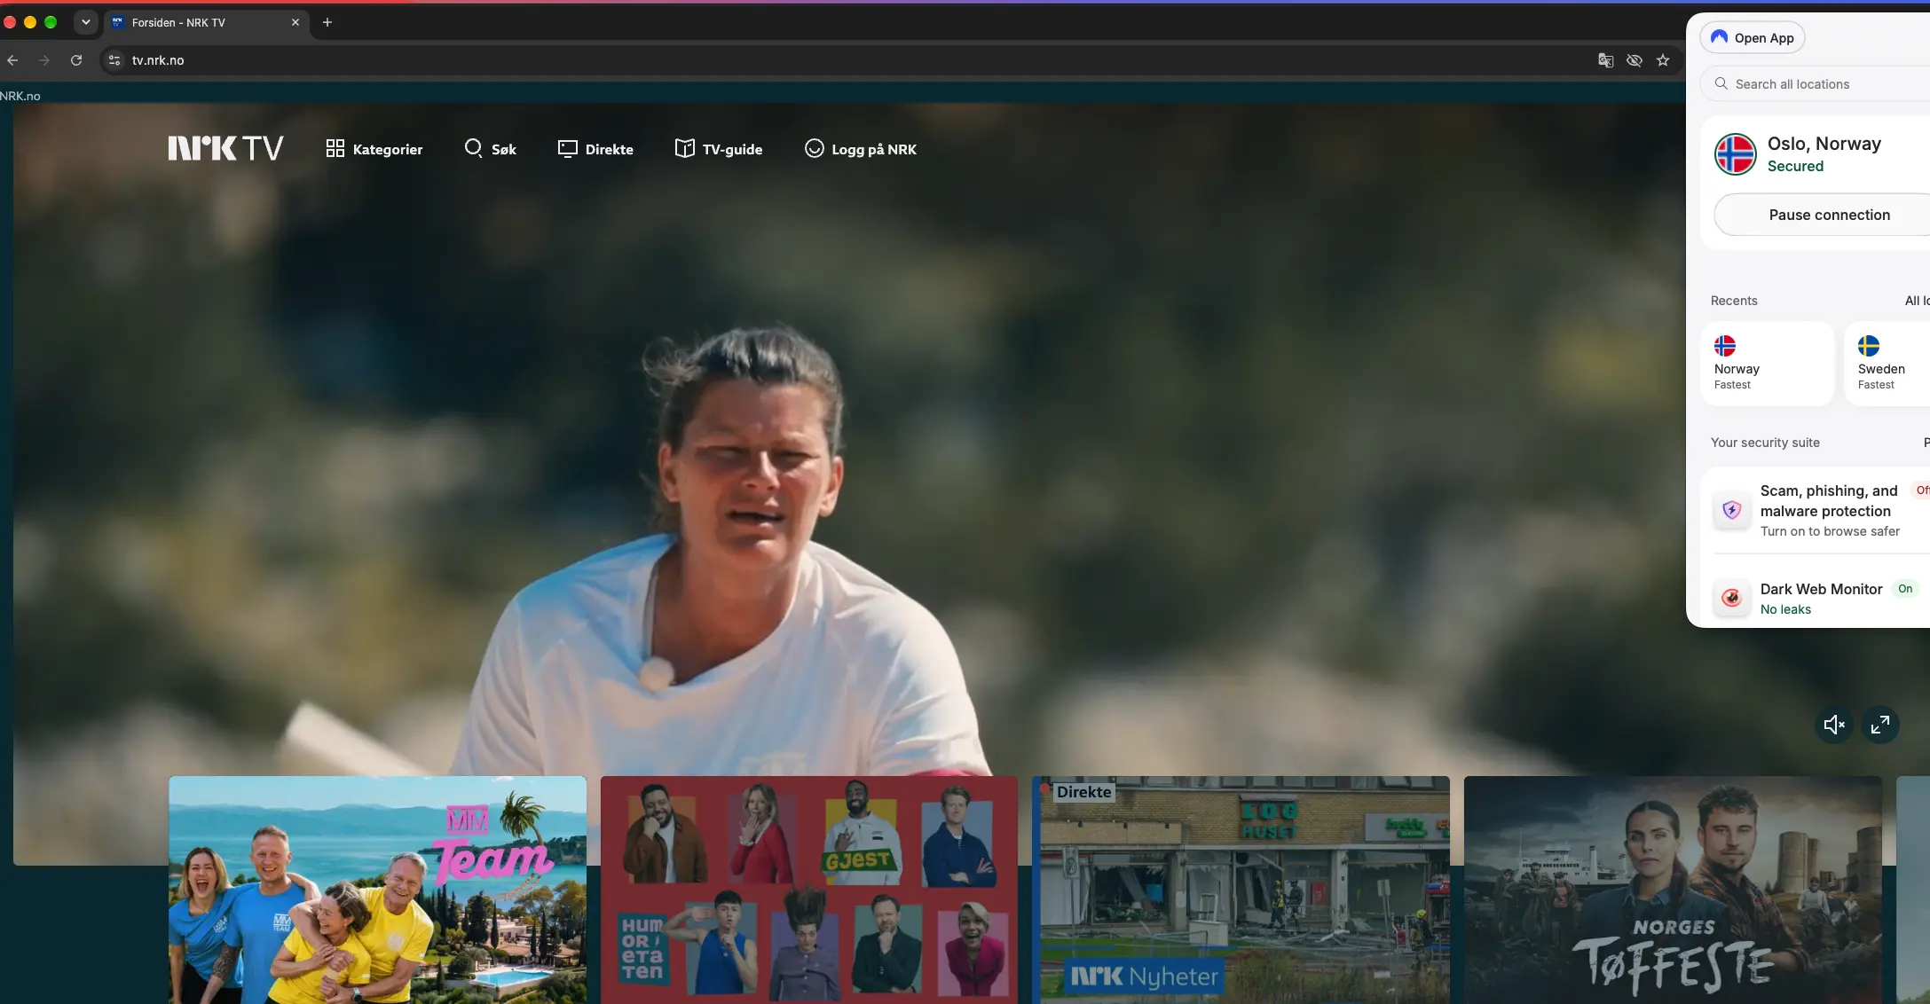The image size is (1930, 1004).
Task: Click the Open App button
Action: [1753, 37]
